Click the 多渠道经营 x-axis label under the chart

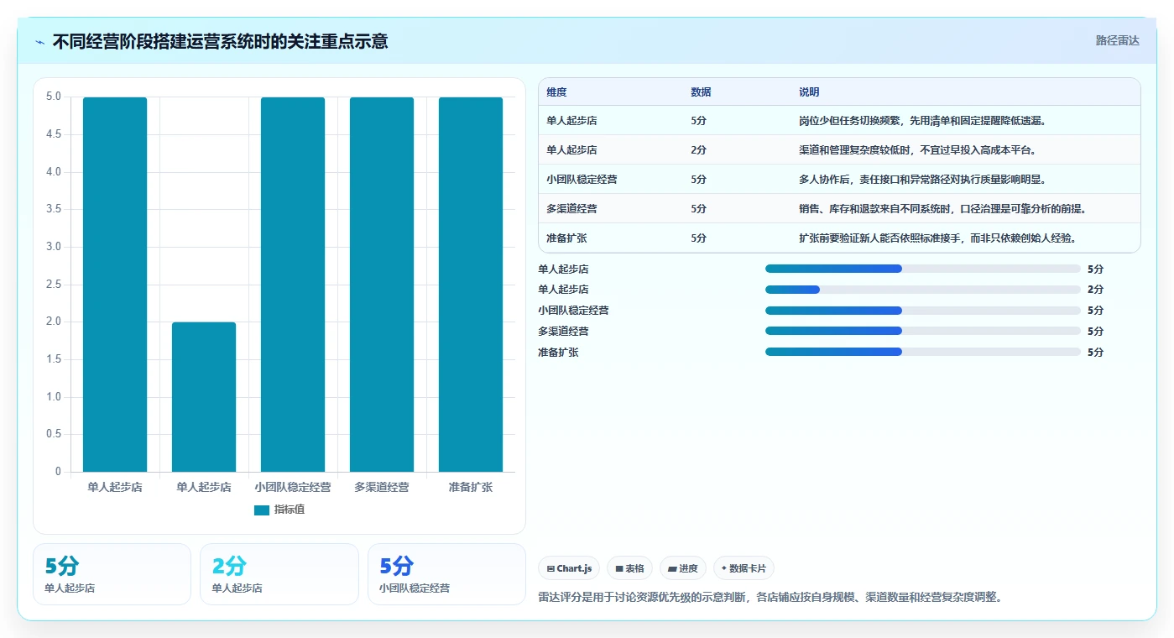pyautogui.click(x=382, y=487)
